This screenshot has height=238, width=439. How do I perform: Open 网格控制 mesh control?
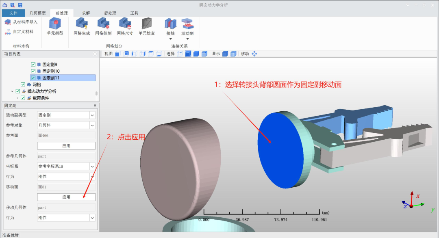[x=103, y=26]
